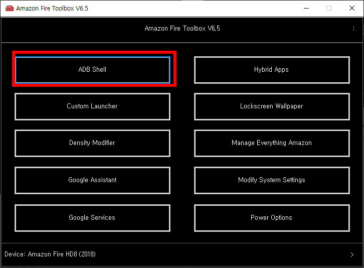Click Manage Everything Amazon
Image resolution: width=364 pixels, height=268 pixels.
click(272, 143)
